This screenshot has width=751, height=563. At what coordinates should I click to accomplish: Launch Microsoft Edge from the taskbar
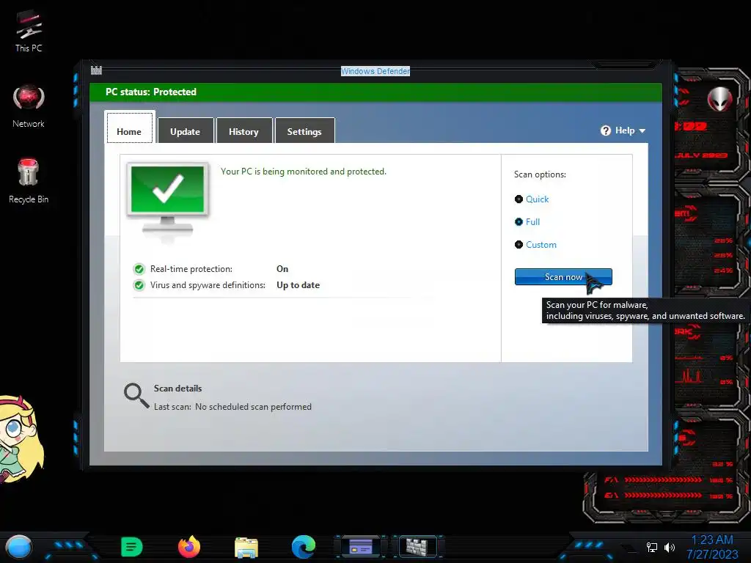(x=304, y=547)
